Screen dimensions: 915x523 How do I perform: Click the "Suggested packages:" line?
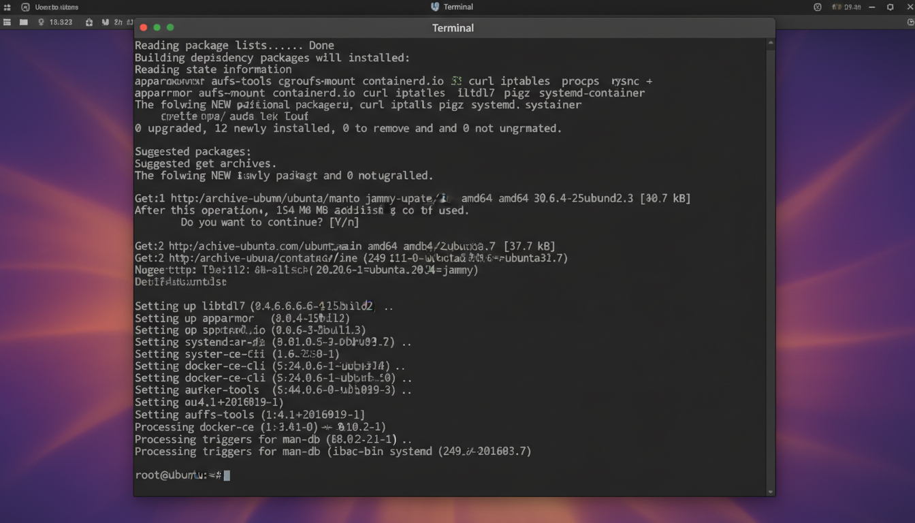pos(193,151)
